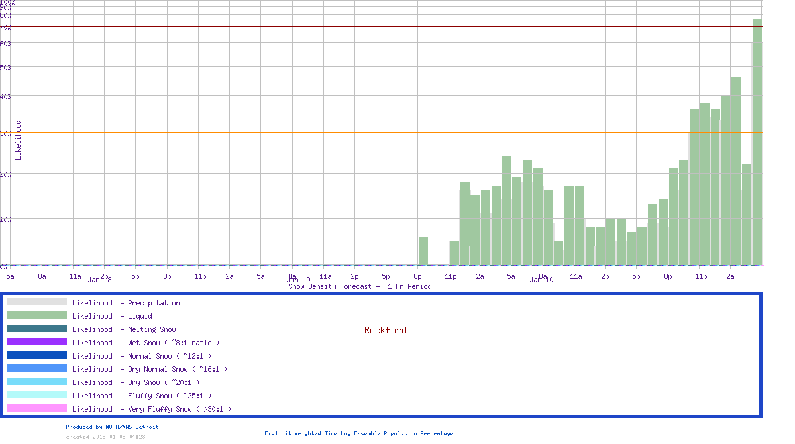The image size is (795, 444).
Task: Pick the dark blue Normal Snow swatch
Action: pyautogui.click(x=36, y=355)
